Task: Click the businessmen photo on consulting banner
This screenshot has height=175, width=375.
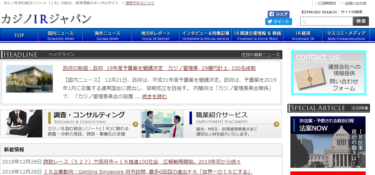Action: coord(22,124)
